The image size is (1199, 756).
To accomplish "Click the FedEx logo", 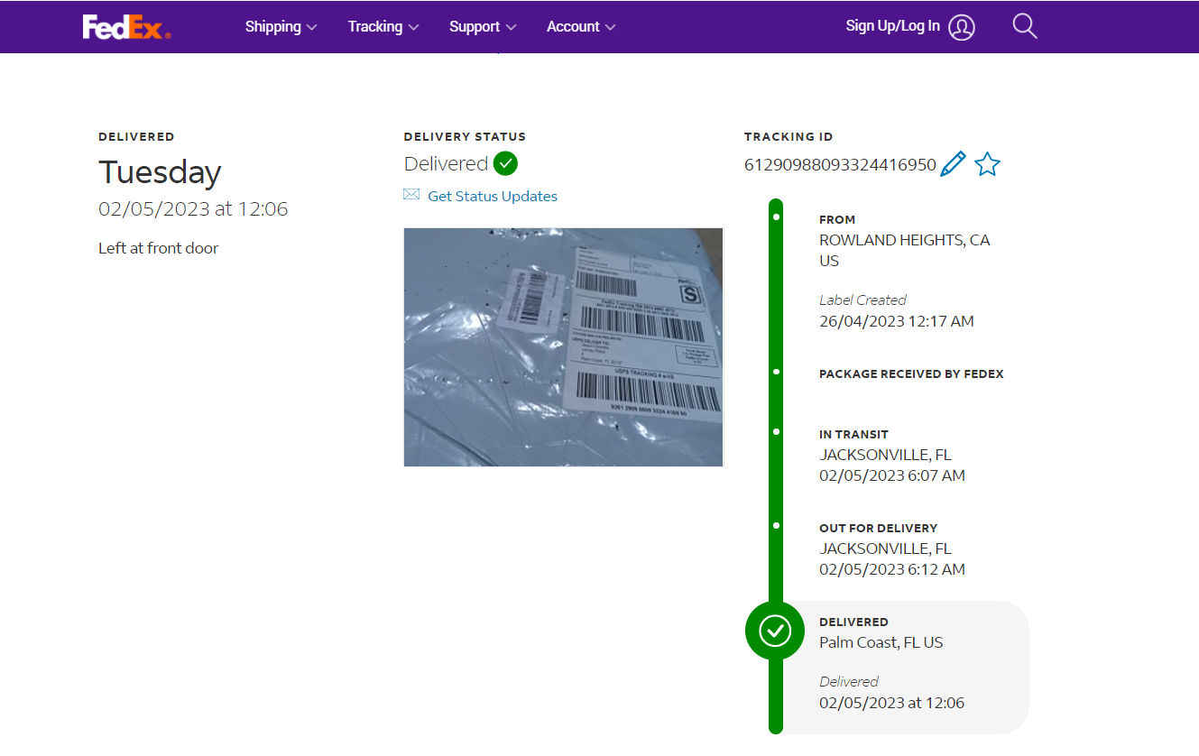I will point(126,27).
